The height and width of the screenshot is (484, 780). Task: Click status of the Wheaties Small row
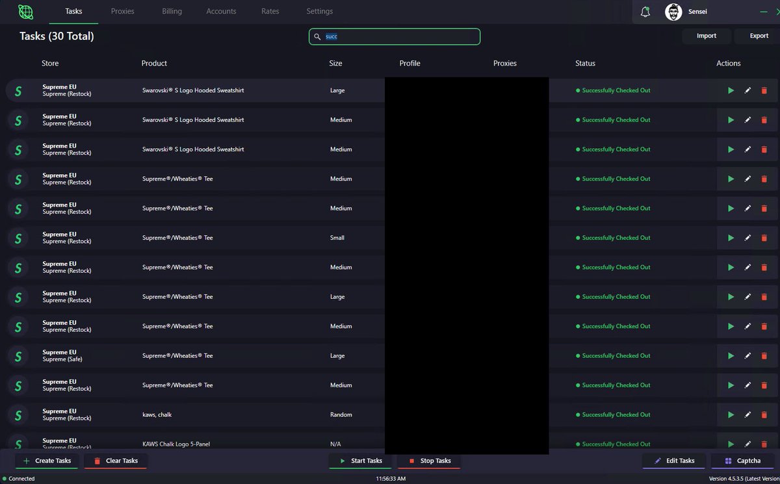pos(613,238)
